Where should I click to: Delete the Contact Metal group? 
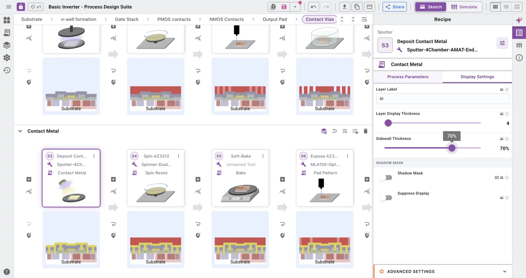366,131
